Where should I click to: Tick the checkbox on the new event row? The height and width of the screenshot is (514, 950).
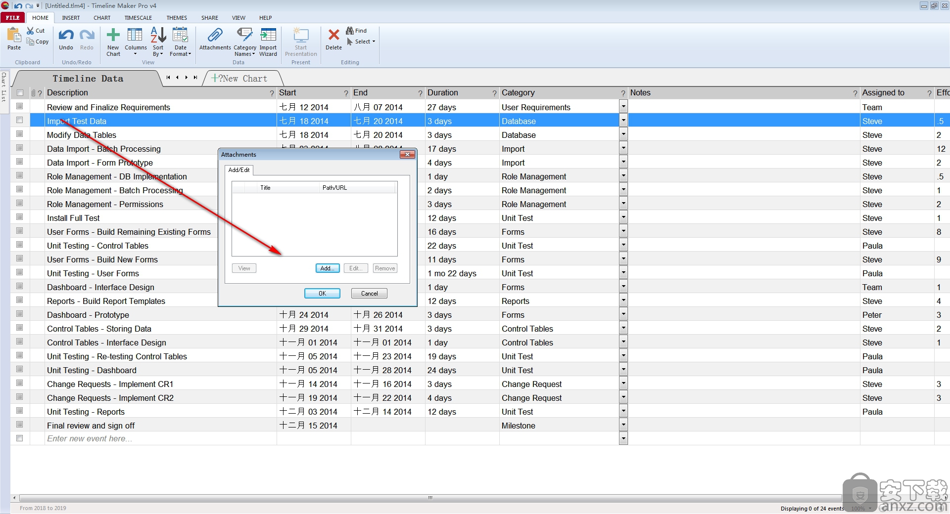pyautogui.click(x=20, y=438)
